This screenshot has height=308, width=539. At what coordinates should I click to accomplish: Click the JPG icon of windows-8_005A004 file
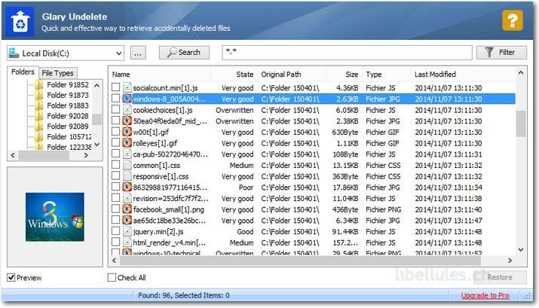127,99
